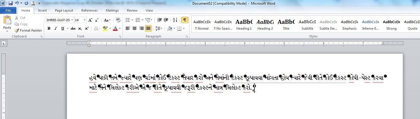
Task: Toggle Bold formatting
Action: point(49,28)
